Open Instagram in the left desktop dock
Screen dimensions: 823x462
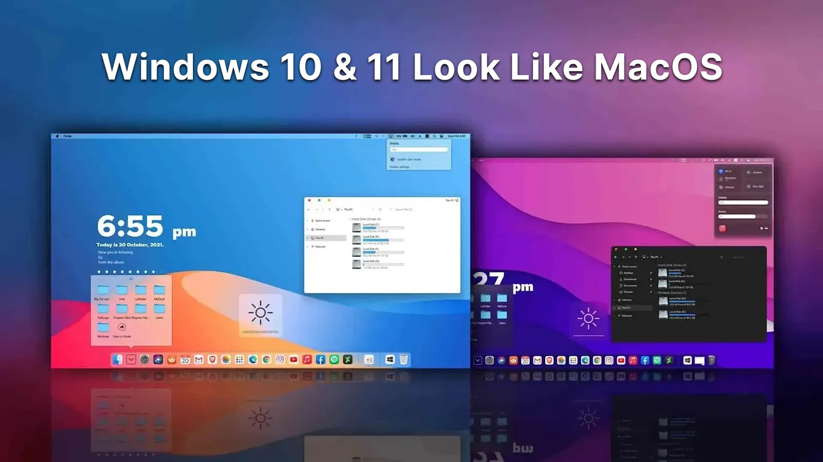[280, 360]
